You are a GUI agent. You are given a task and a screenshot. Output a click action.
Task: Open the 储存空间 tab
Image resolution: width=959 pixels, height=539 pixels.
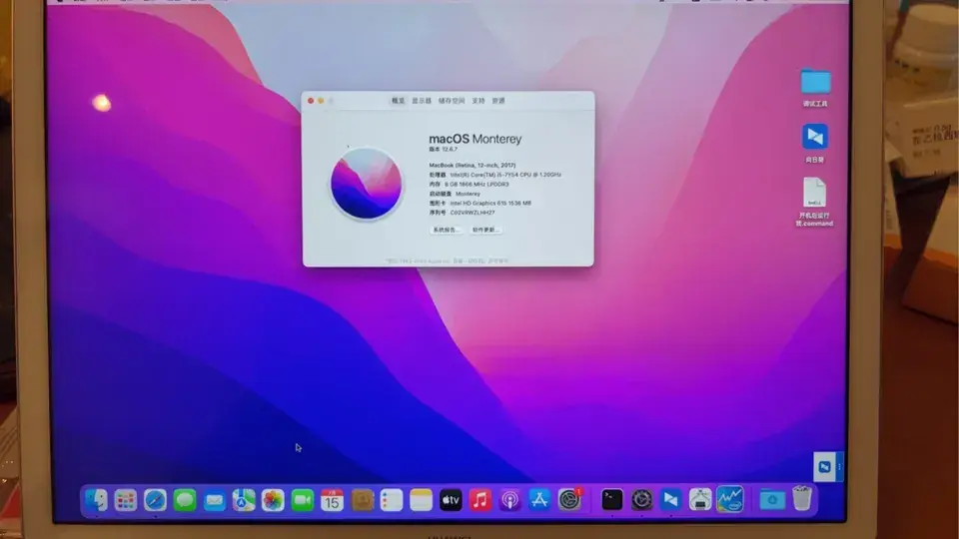[452, 101]
